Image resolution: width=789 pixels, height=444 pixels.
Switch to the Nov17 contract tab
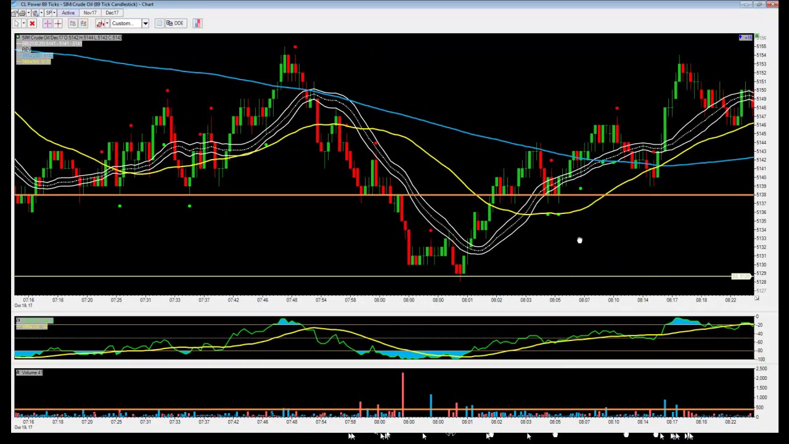click(x=90, y=13)
